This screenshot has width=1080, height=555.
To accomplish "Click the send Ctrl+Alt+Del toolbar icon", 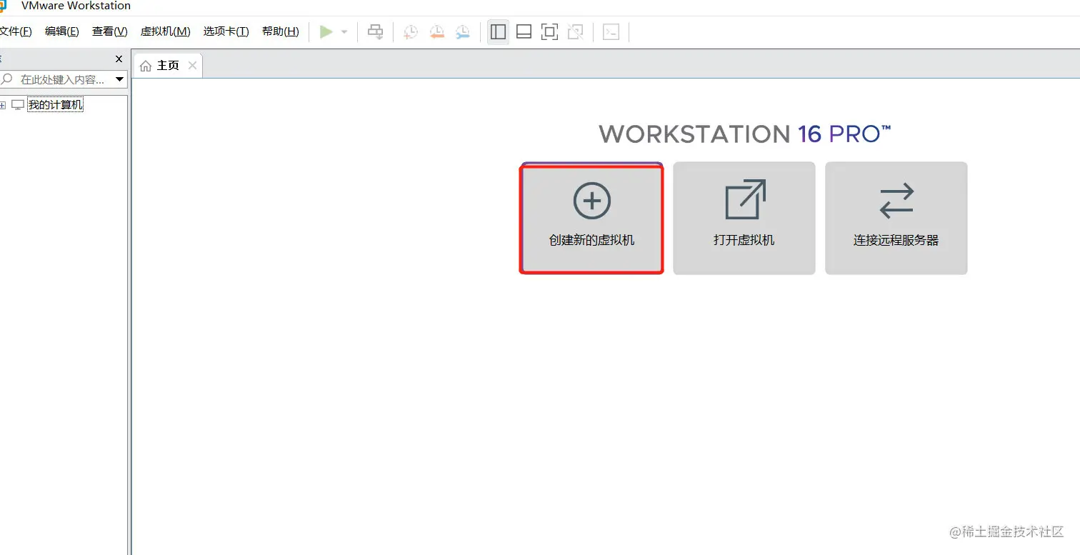I will pos(375,31).
